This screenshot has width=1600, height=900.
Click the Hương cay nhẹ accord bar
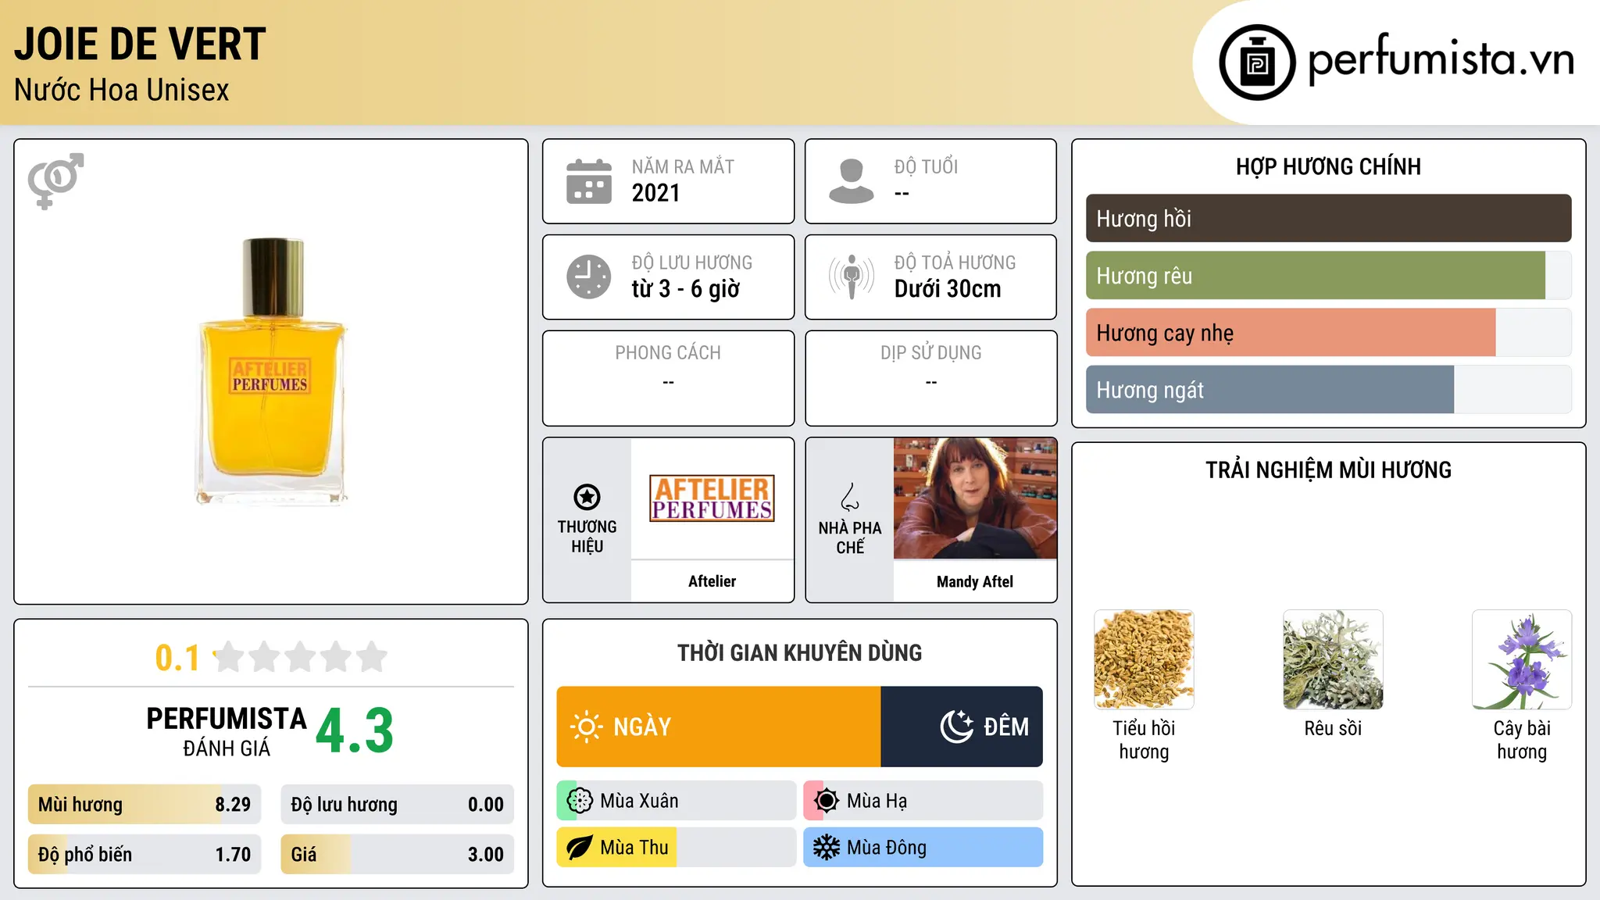(x=1328, y=333)
